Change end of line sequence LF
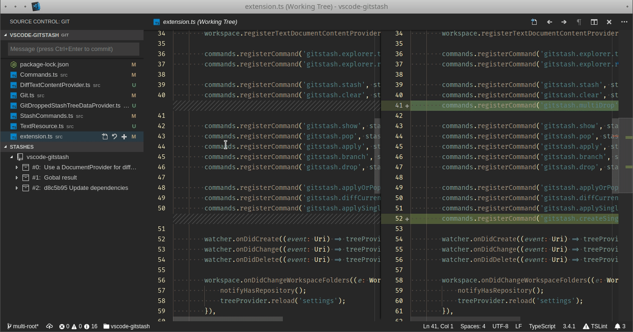Screen dimensions: 633x332 pos(518,326)
